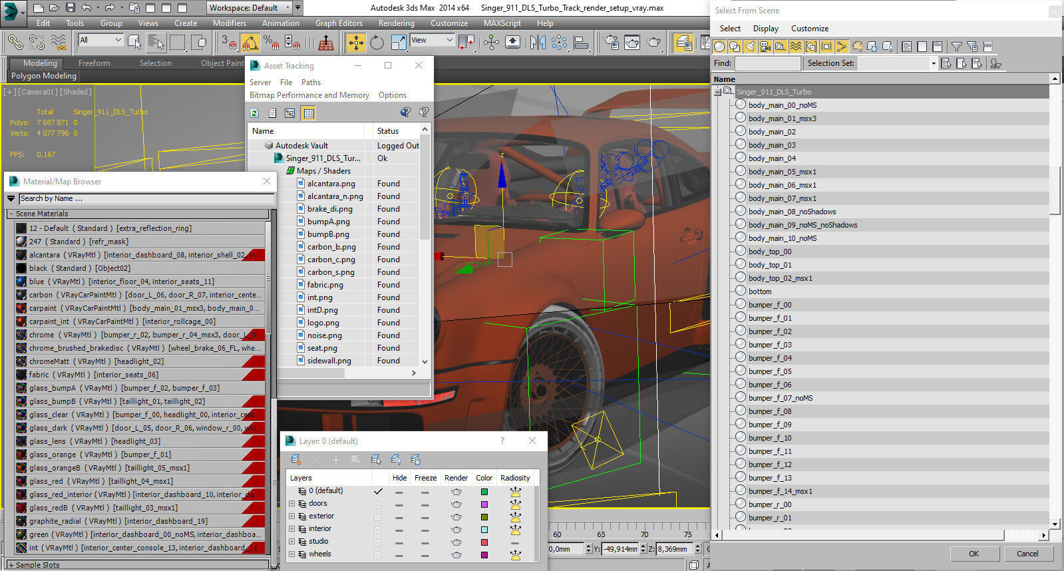1064x571 pixels.
Task: Click the Find input field in Select From Scene
Action: (768, 63)
